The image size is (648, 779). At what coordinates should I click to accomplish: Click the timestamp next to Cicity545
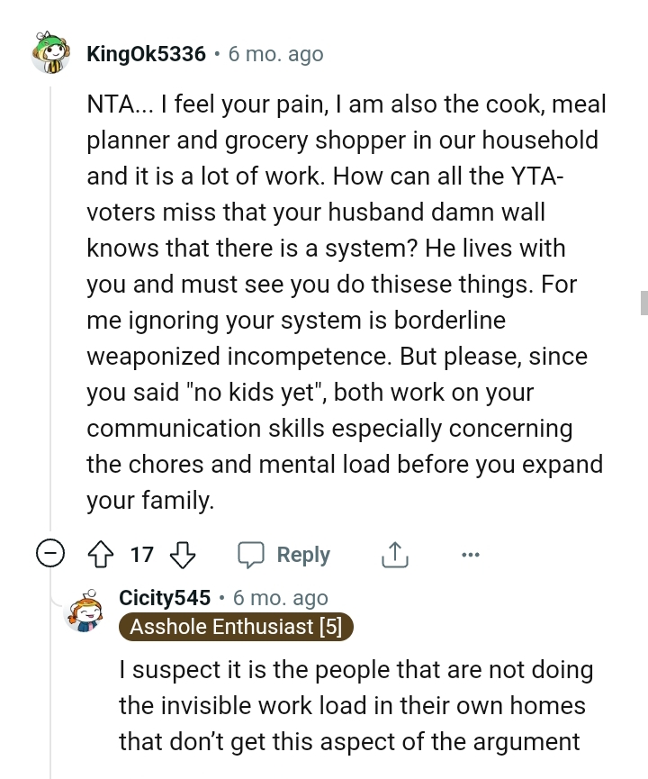point(280,598)
